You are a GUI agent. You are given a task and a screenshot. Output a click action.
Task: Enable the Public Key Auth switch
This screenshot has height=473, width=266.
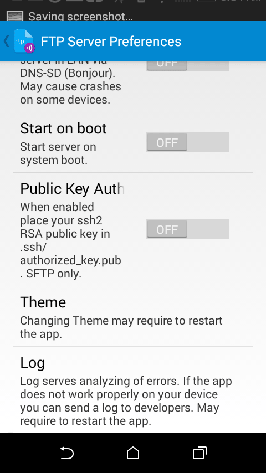188,229
